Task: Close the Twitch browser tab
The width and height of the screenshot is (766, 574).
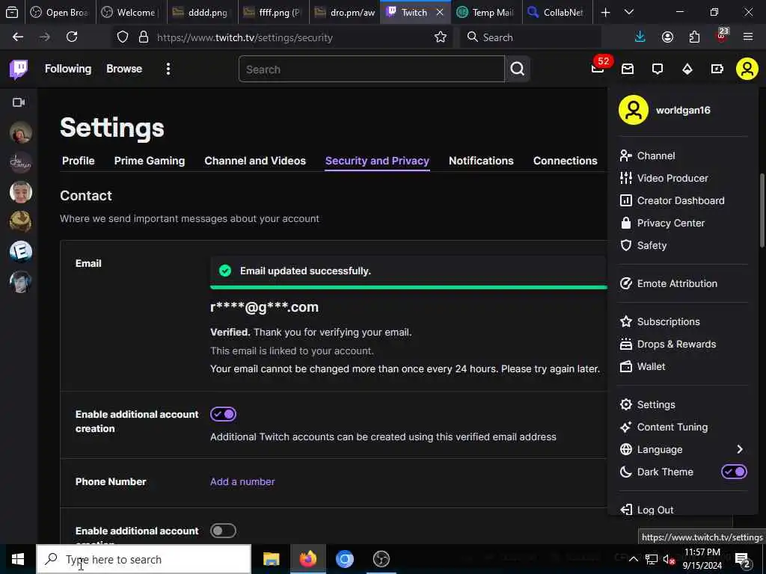Action: coord(440,12)
